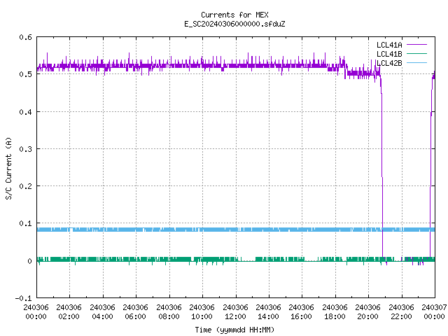Click the 0.3 y-axis tick label
The width and height of the screenshot is (448, 336).
(25, 149)
